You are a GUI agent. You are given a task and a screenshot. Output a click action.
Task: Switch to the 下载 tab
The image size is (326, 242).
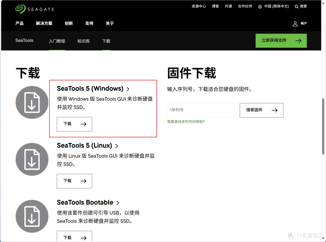coord(106,41)
